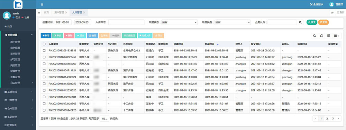The image size is (346, 130).
Task: Open the 管理员 avatar in the top bar
Action: click(331, 4)
